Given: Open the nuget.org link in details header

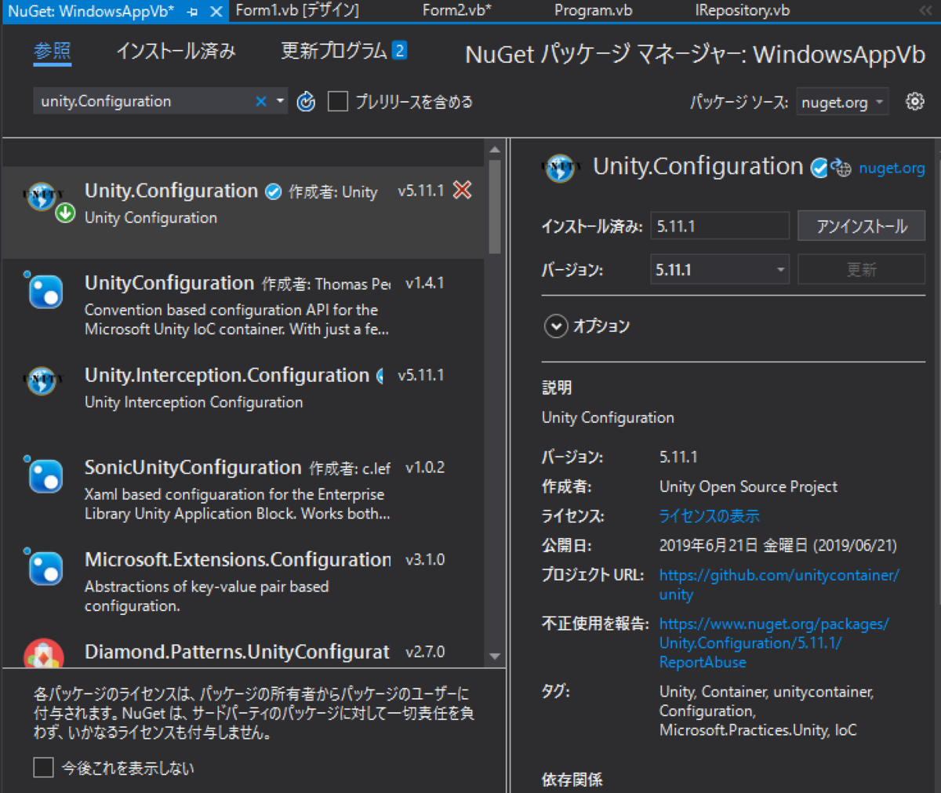Looking at the screenshot, I should coord(892,168).
